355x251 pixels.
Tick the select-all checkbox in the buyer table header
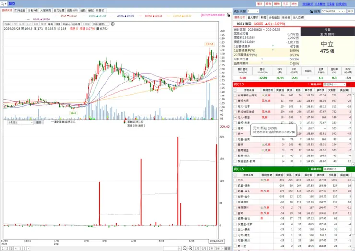(235, 90)
